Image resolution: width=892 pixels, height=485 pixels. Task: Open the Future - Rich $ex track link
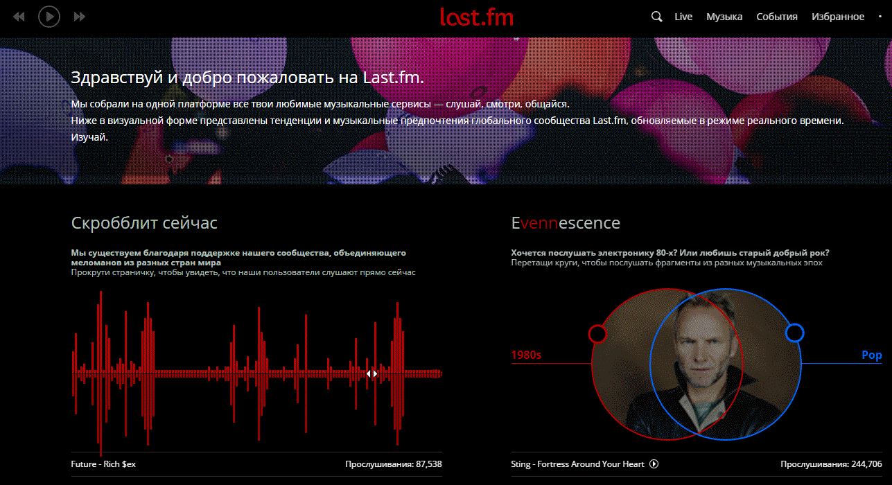(x=103, y=464)
